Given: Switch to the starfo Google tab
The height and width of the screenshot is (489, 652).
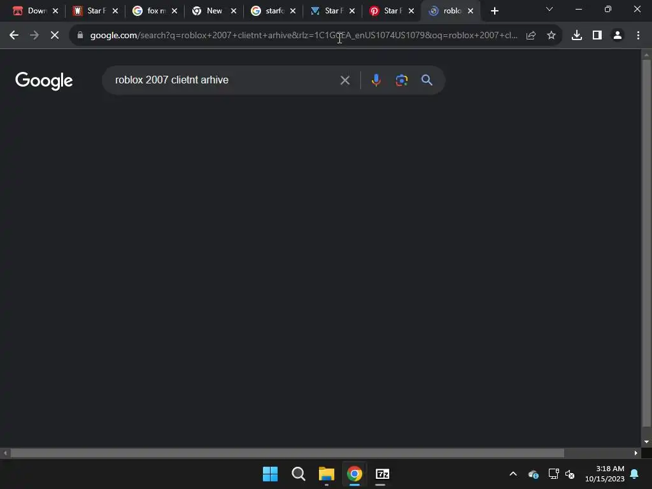Looking at the screenshot, I should coord(273,11).
